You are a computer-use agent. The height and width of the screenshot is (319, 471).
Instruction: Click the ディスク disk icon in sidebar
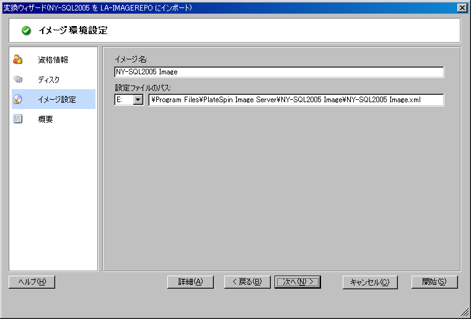pos(18,79)
